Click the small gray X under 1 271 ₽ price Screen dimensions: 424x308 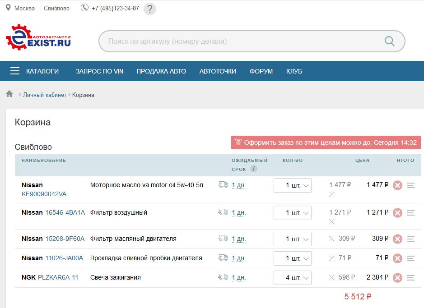coord(332,221)
